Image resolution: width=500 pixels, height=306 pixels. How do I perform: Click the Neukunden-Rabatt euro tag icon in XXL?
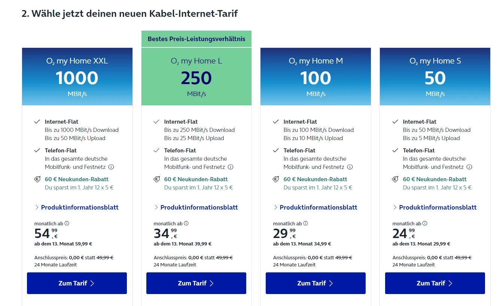click(37, 179)
